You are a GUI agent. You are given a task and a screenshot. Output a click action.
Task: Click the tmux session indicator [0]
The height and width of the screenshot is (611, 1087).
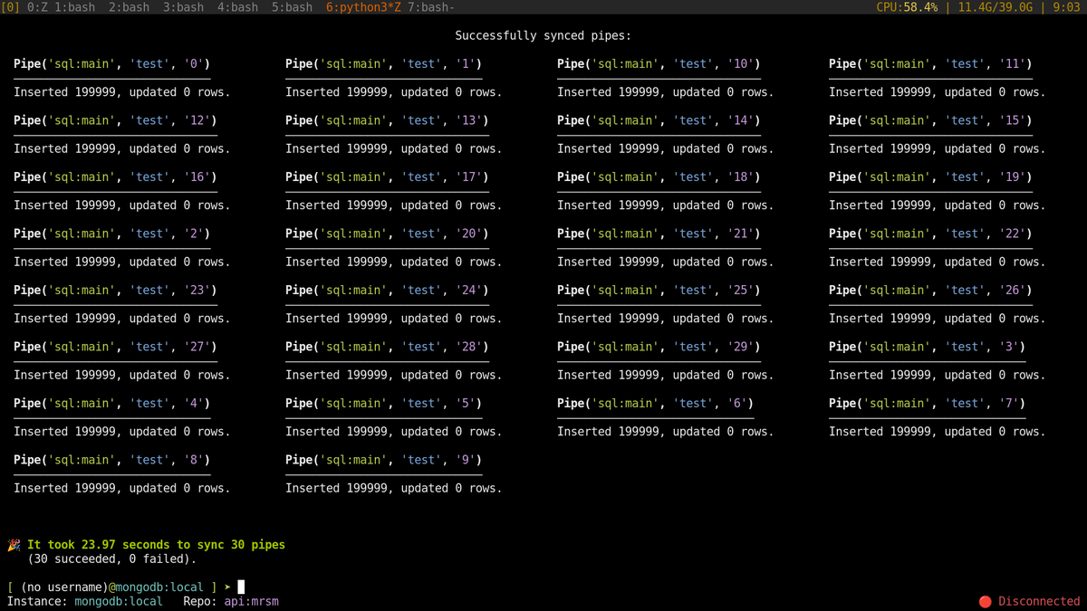(x=10, y=7)
